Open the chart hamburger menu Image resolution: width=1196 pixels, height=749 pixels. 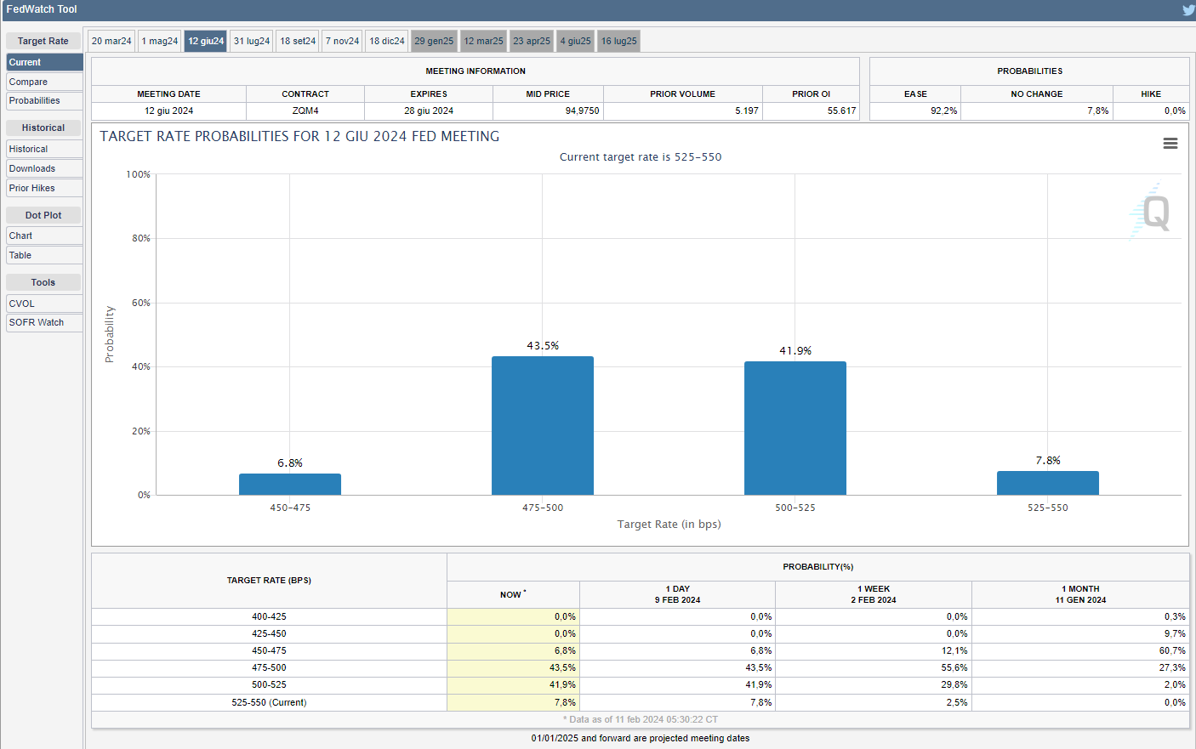(1170, 144)
